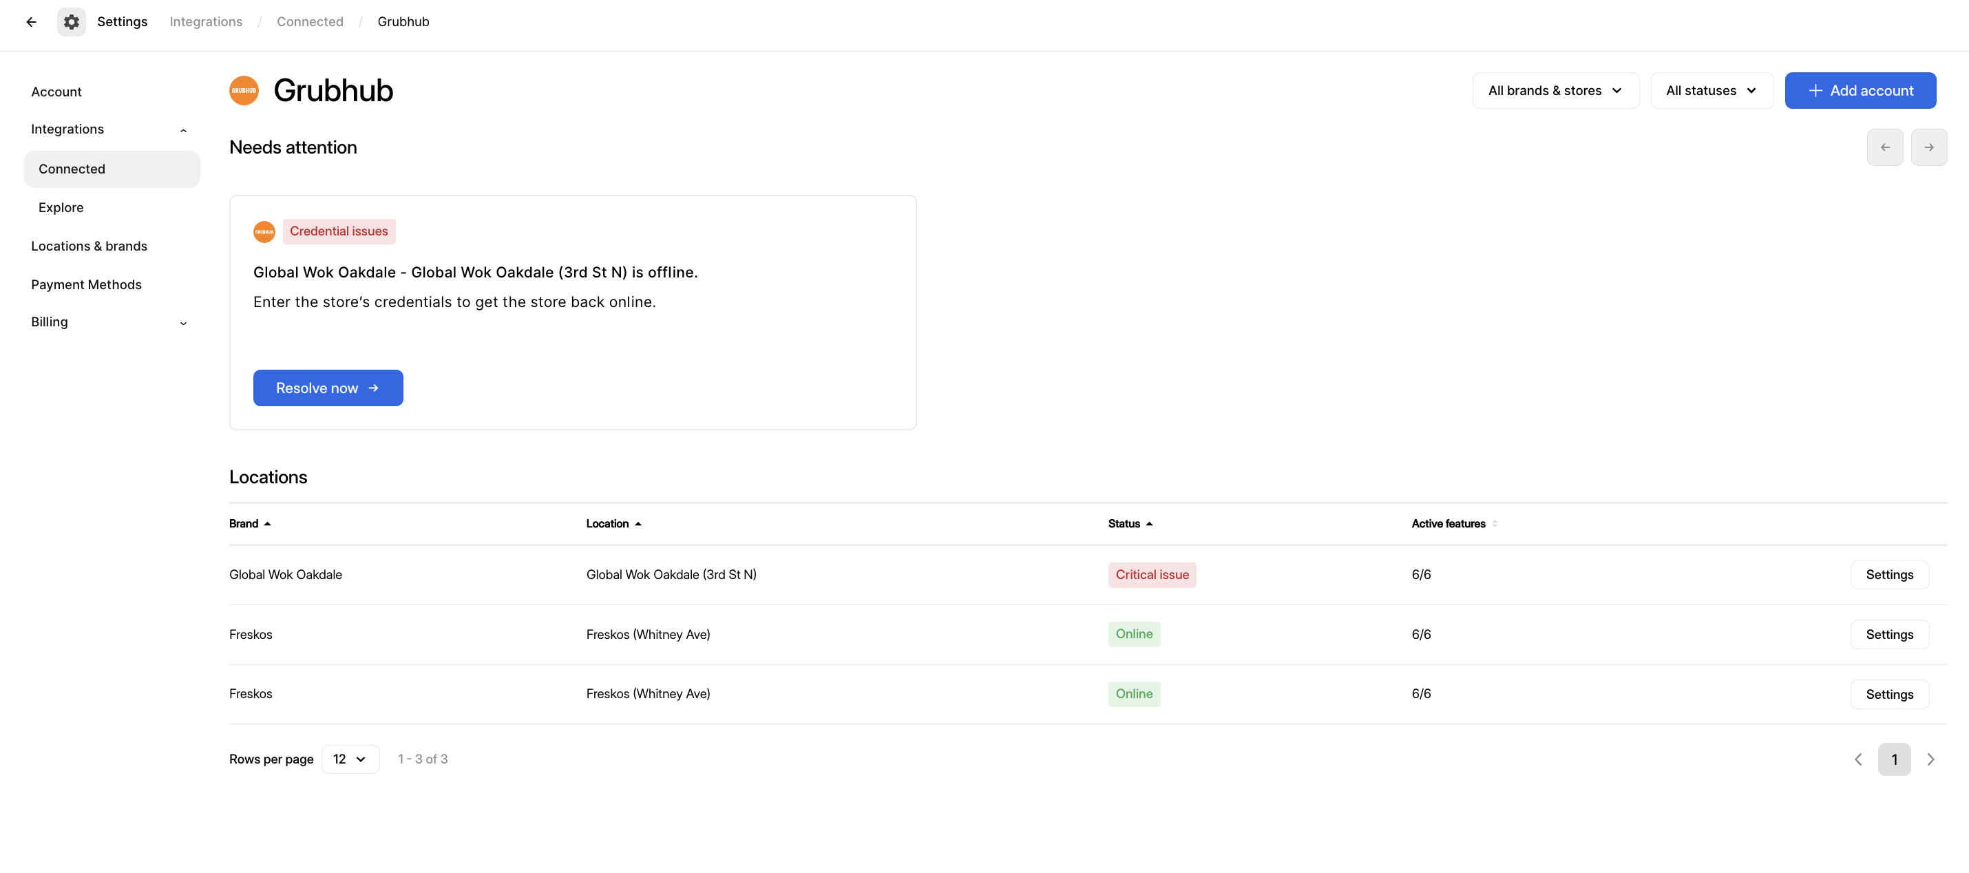
Task: Go to previous attention card arrow
Action: coord(1885,147)
